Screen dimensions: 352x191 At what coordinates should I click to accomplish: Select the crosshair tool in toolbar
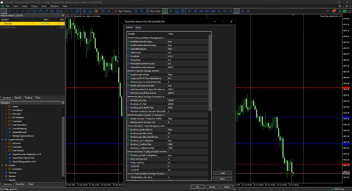click(10, 11)
